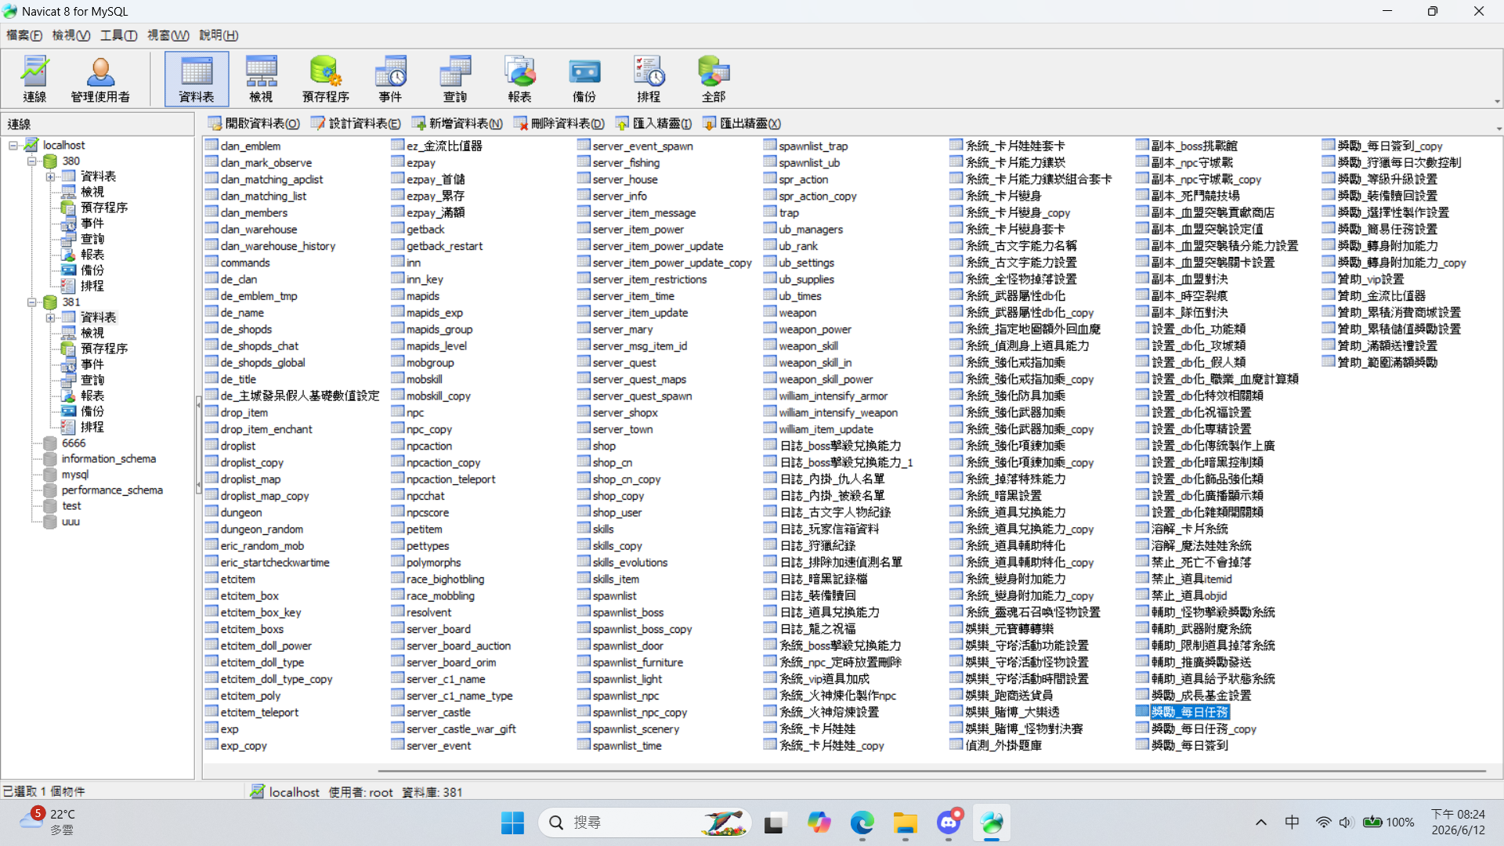Launch 匯入精靈 (Import Wizard)

pos(653,123)
